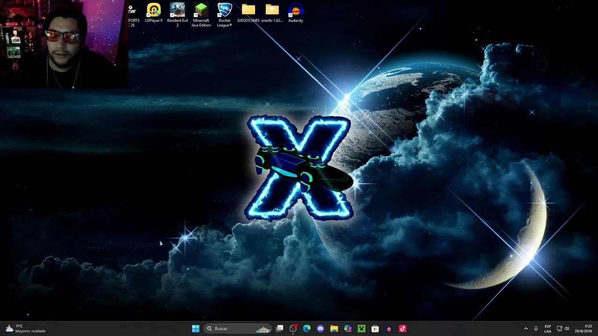Expand the hidden system tray icons
Screen dimensions: 598x336
click(526, 329)
